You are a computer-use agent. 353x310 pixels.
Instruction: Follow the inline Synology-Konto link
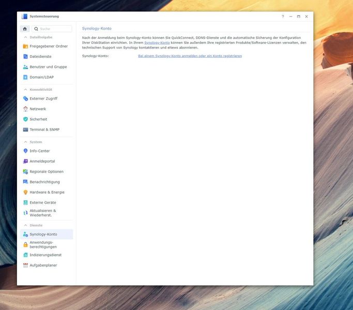pyautogui.click(x=157, y=42)
